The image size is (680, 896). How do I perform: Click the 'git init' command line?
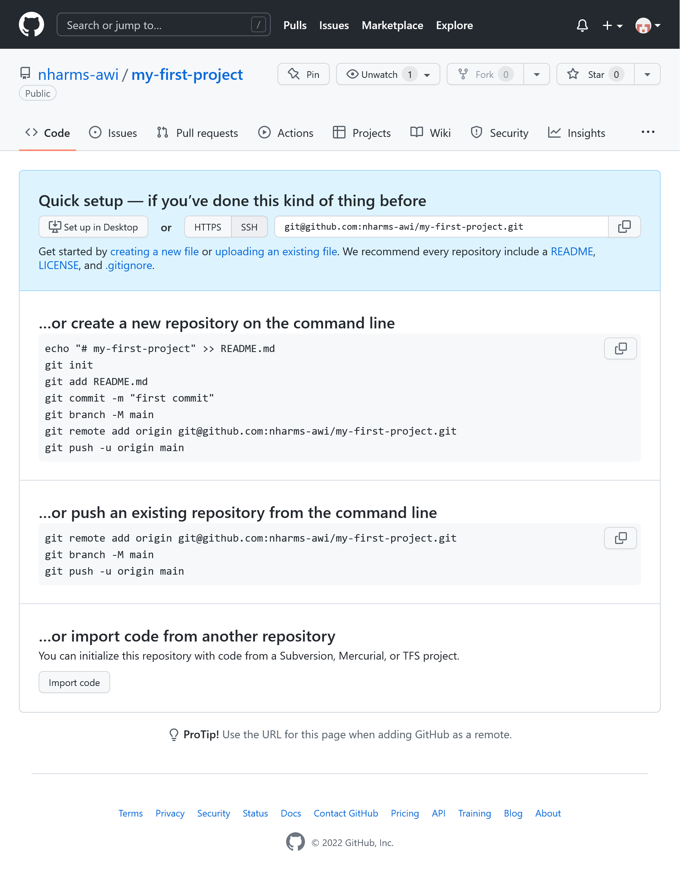(69, 365)
